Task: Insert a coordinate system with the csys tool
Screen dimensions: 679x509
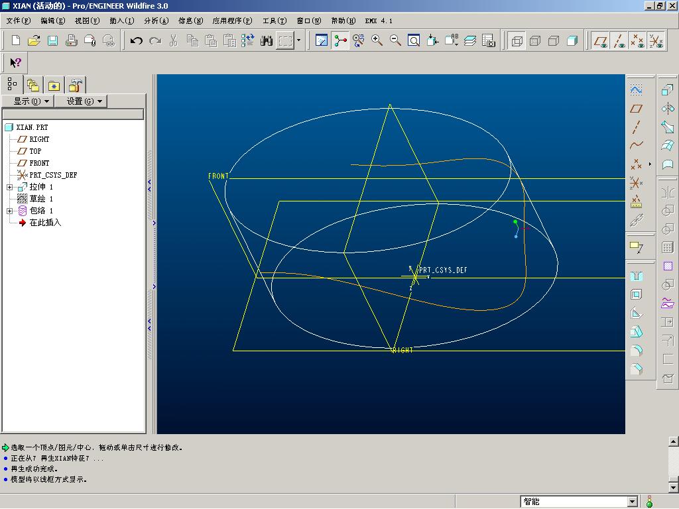Action: click(x=636, y=182)
